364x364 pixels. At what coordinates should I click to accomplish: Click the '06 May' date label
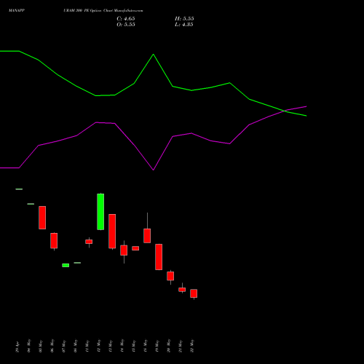pyautogui.click(x=52, y=346)
